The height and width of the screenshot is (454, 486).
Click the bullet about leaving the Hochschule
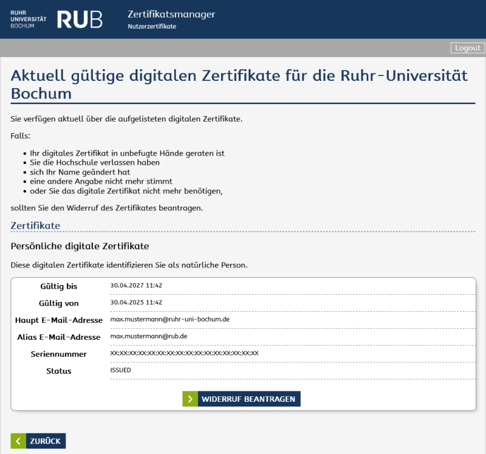[95, 162]
